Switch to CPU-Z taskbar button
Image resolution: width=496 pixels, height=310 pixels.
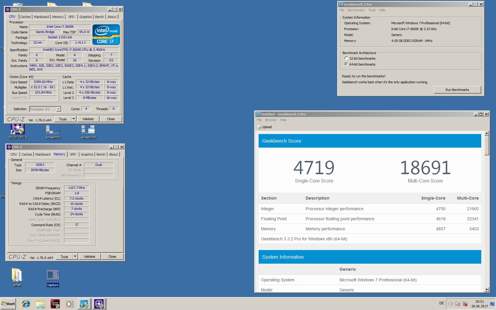99,304
